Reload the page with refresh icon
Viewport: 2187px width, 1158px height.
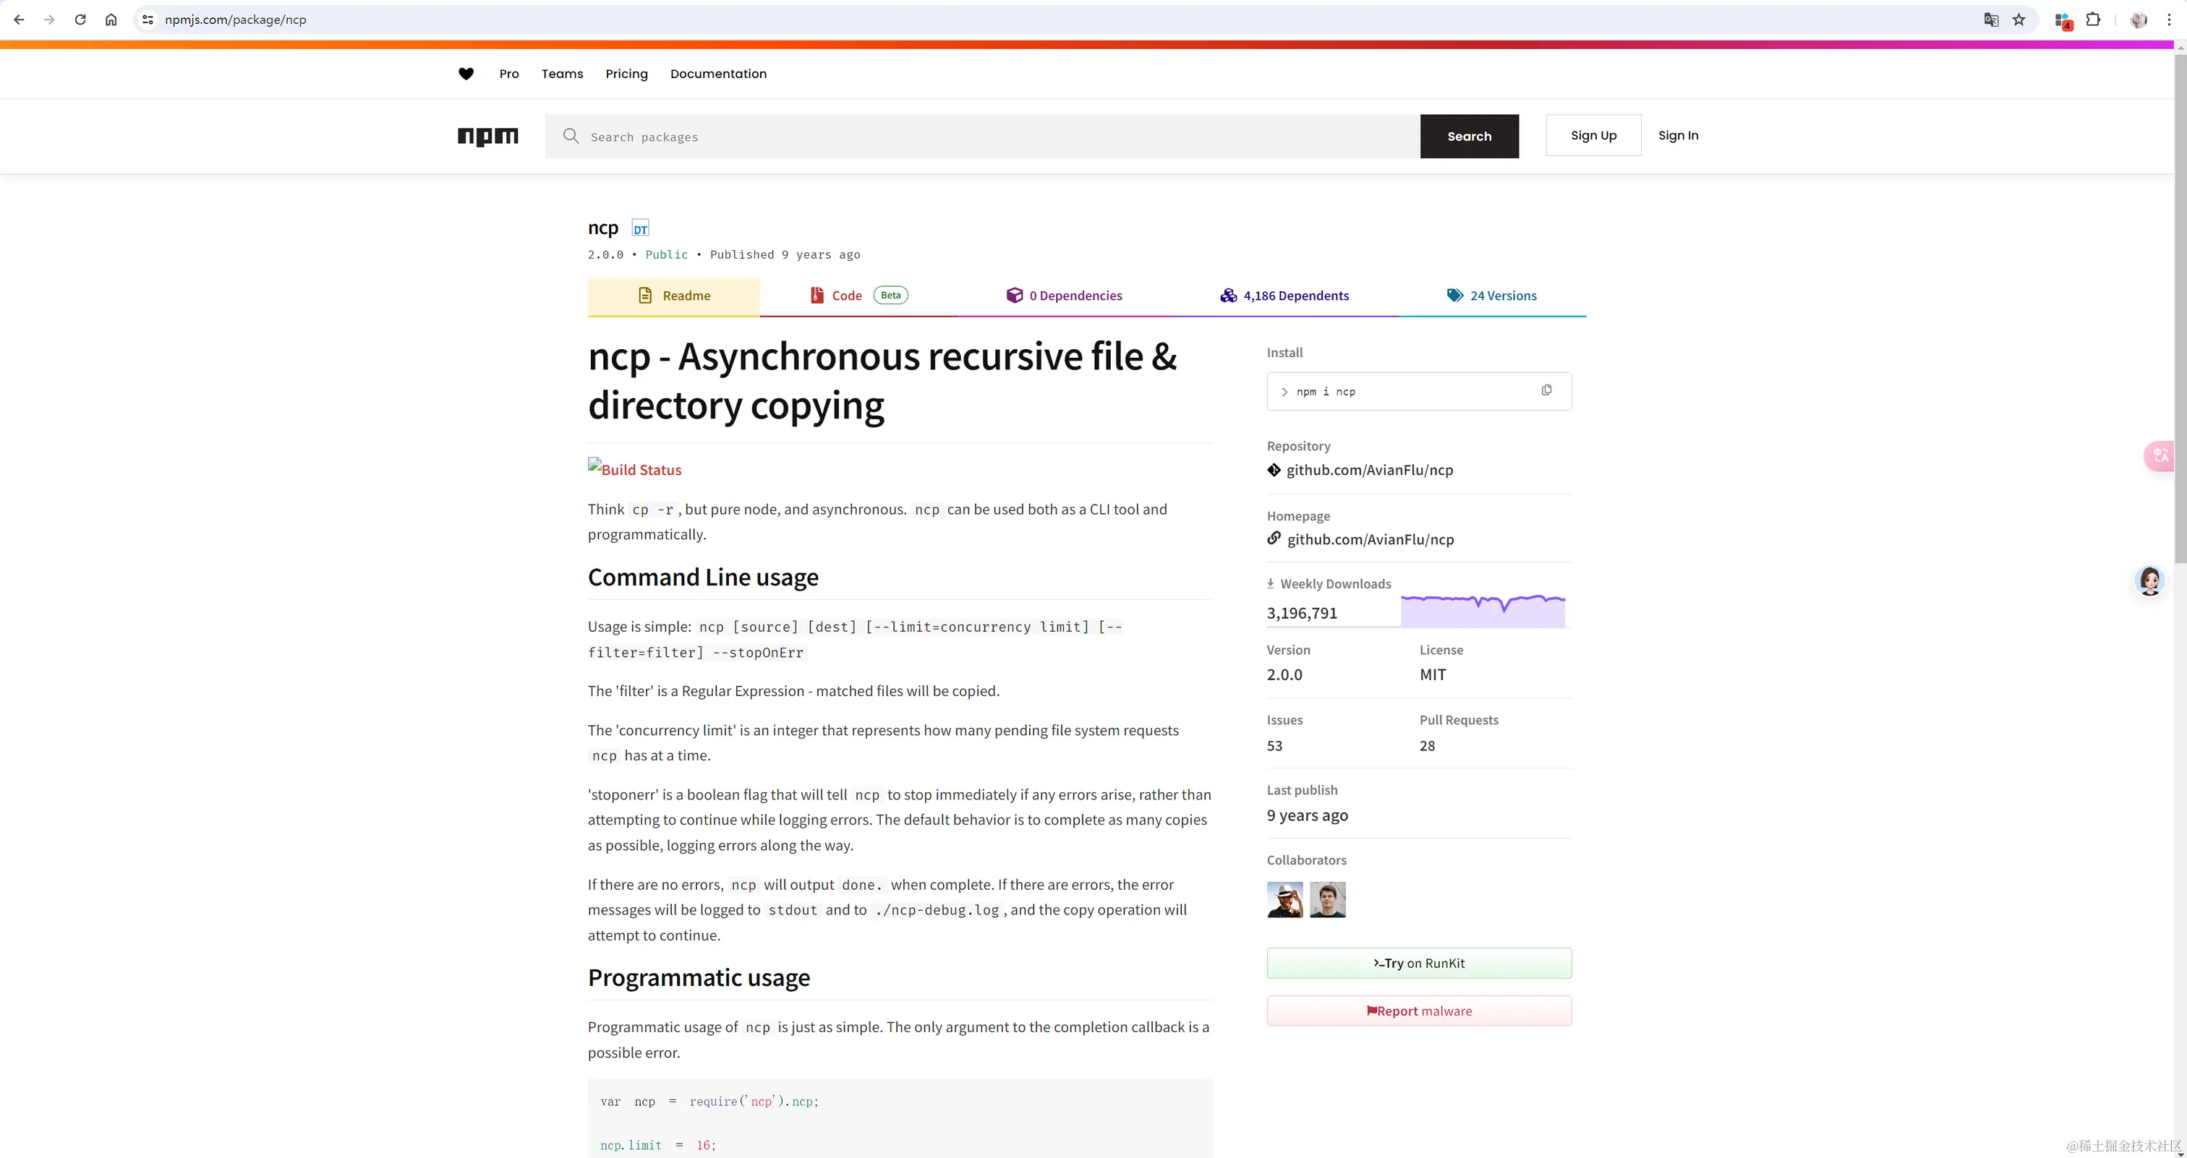[x=80, y=20]
